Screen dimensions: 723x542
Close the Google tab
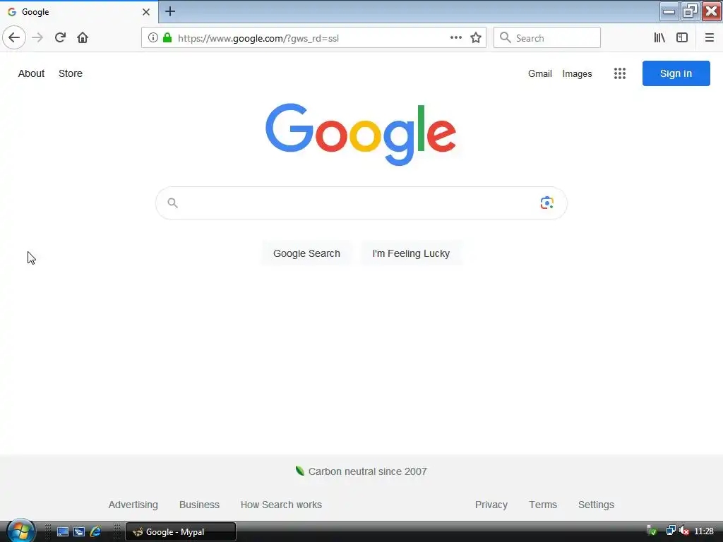(146, 12)
